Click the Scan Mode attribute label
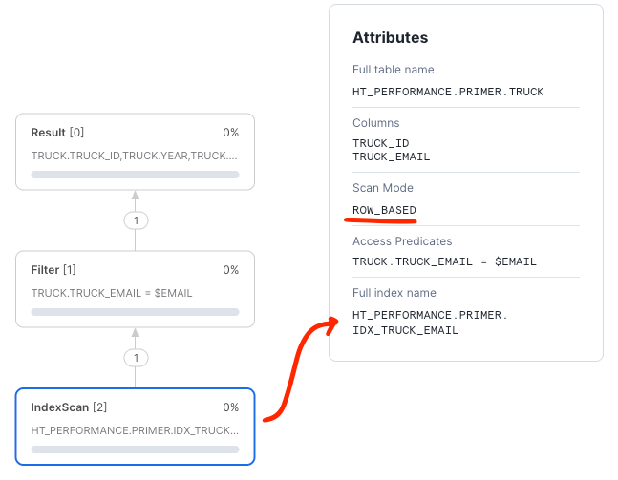Screen dimensions: 618x480 tap(383, 188)
